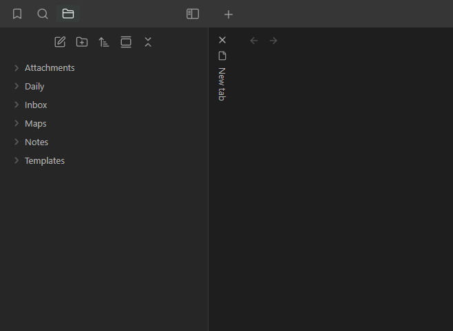Close the New tab
The width and height of the screenshot is (453, 331).
click(222, 40)
